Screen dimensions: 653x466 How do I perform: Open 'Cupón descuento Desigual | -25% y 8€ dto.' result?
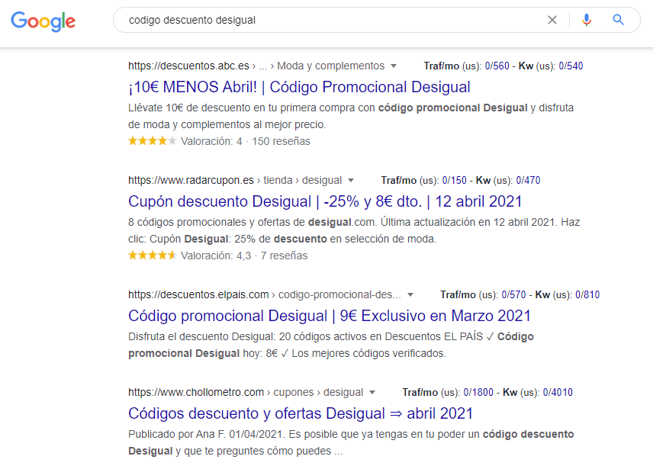coord(325,201)
